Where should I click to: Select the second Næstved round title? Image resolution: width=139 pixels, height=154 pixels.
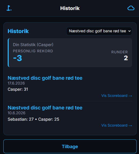pyautogui.click(x=45, y=108)
